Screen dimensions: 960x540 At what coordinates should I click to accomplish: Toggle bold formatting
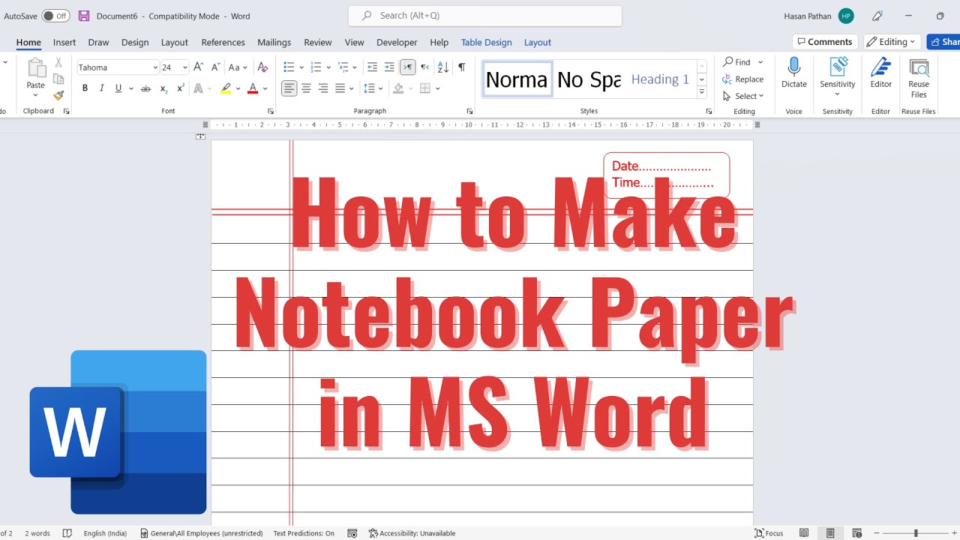click(85, 88)
